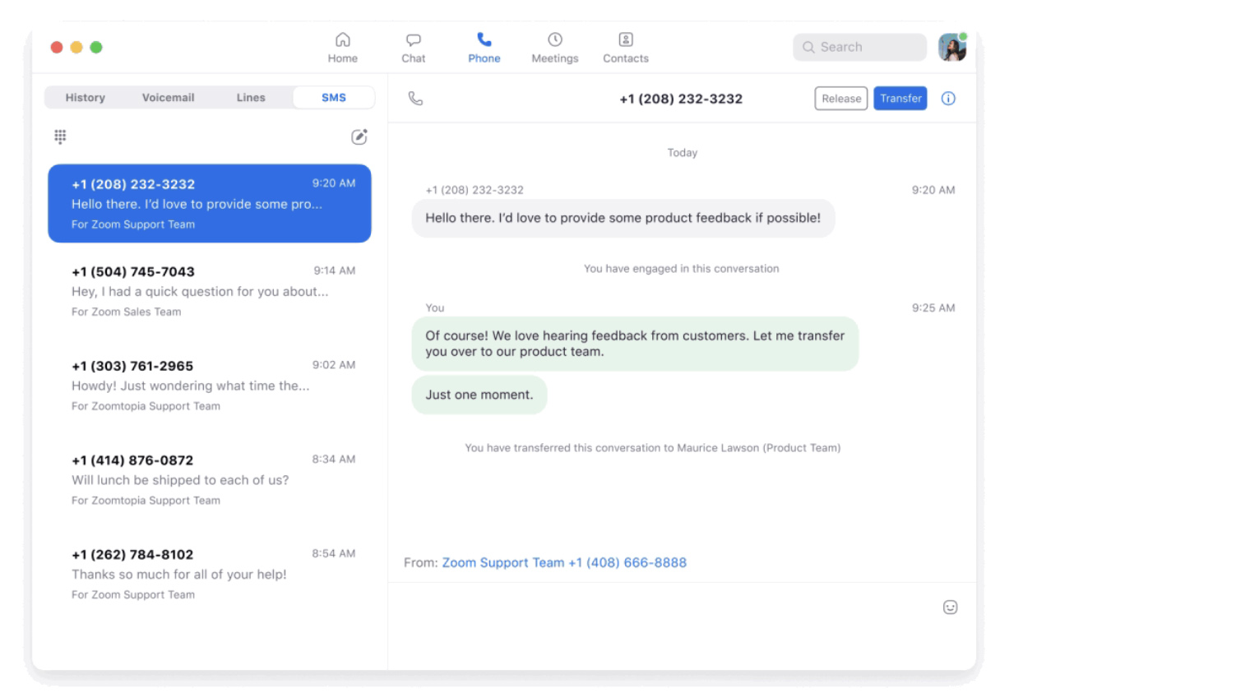
Task: Open conversation from +1 (414) 876-0872
Action: (x=210, y=480)
